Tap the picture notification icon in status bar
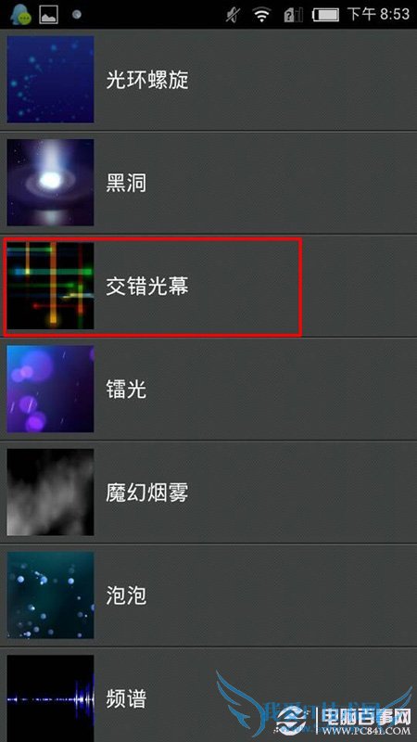417x742 pixels. (49, 15)
